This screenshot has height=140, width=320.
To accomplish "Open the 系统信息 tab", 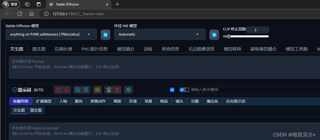I will pos(170,49).
